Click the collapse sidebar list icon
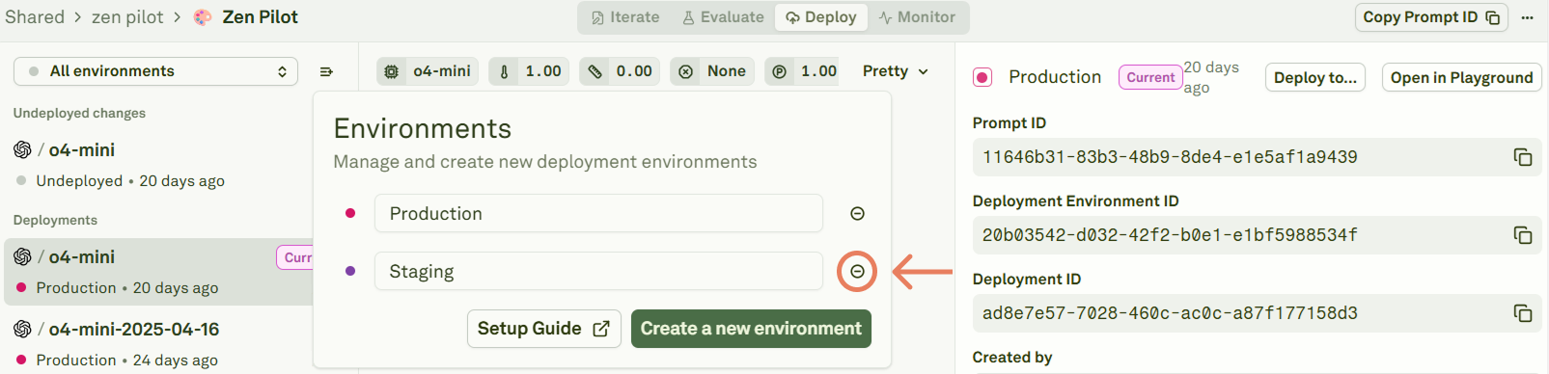This screenshot has width=1549, height=374. 326,71
